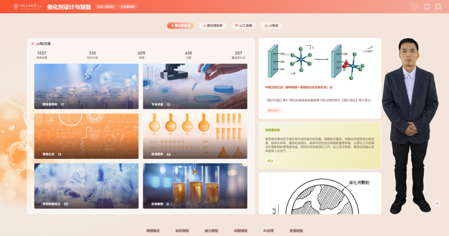Navigate to 知识模型 in bottom menu
This screenshot has width=449, height=236.
pos(182,231)
